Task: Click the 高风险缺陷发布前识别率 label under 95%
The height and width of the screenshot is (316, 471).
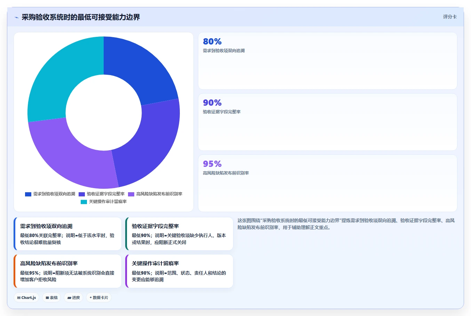Action: point(226,173)
